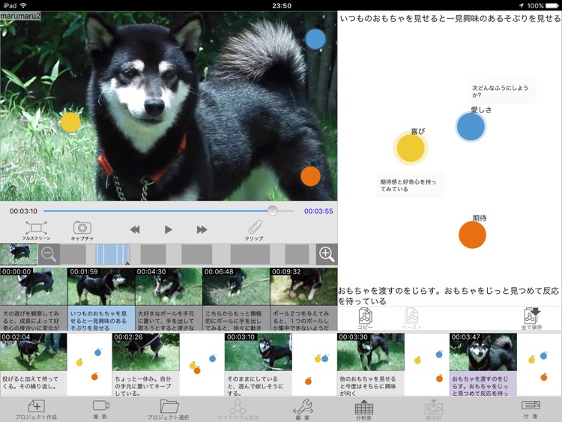
Task: Click the video playback position slider knob
Action: [273, 211]
